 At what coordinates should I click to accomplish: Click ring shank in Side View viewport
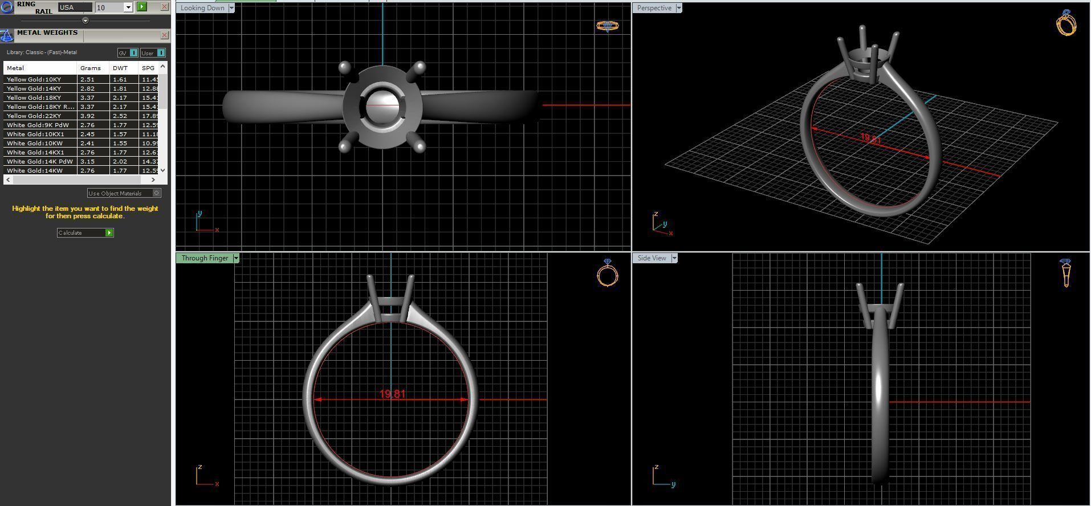pyautogui.click(x=881, y=396)
